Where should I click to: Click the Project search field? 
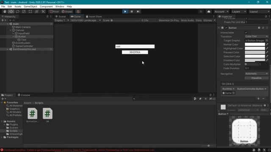point(163,99)
